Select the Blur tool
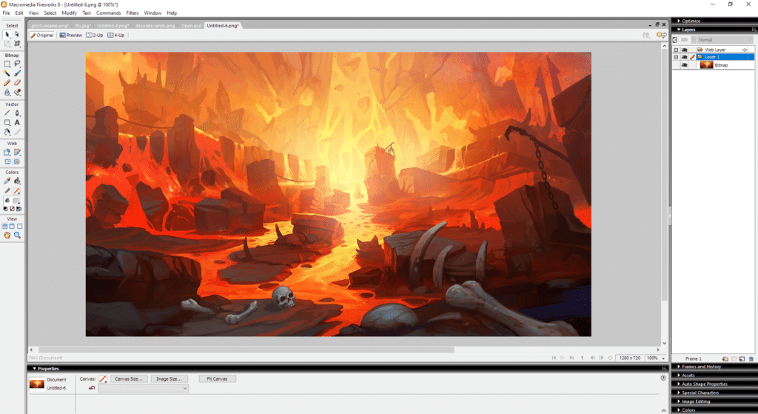The width and height of the screenshot is (758, 414). (x=7, y=92)
